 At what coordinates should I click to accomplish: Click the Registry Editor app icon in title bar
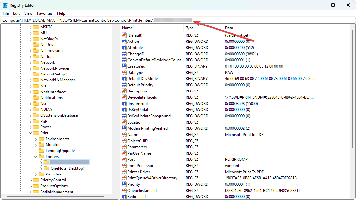click(x=5, y=5)
